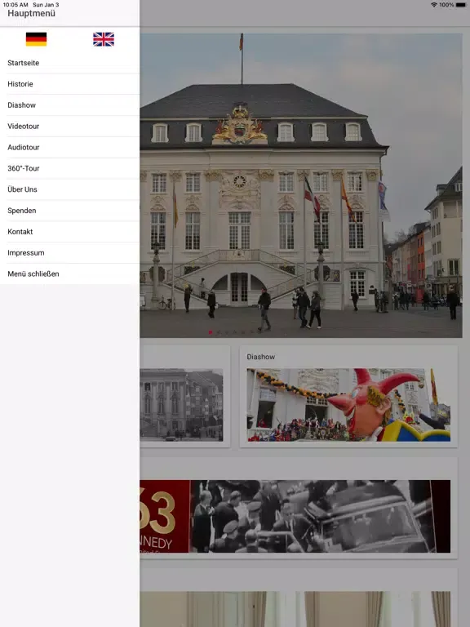
Task: Tap the time display in the status bar
Action: tap(16, 5)
